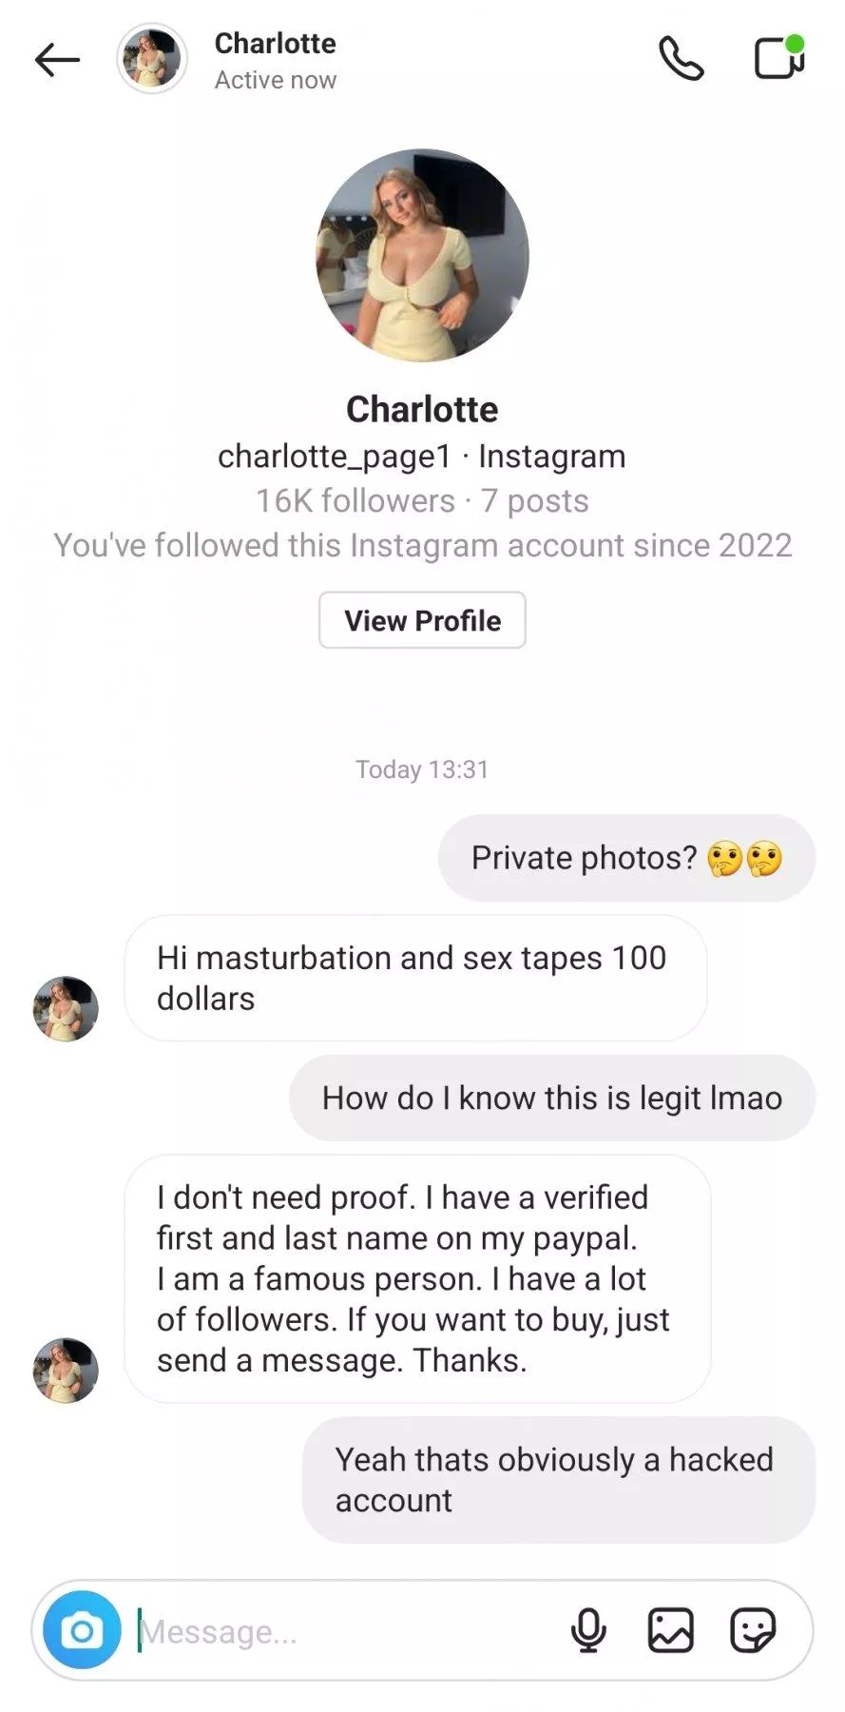Open the blue camera button in the message bar
This screenshot has height=1712, width=845.
[x=82, y=1630]
